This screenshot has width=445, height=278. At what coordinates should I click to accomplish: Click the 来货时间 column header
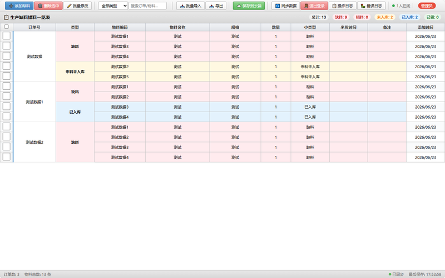pyautogui.click(x=349, y=27)
